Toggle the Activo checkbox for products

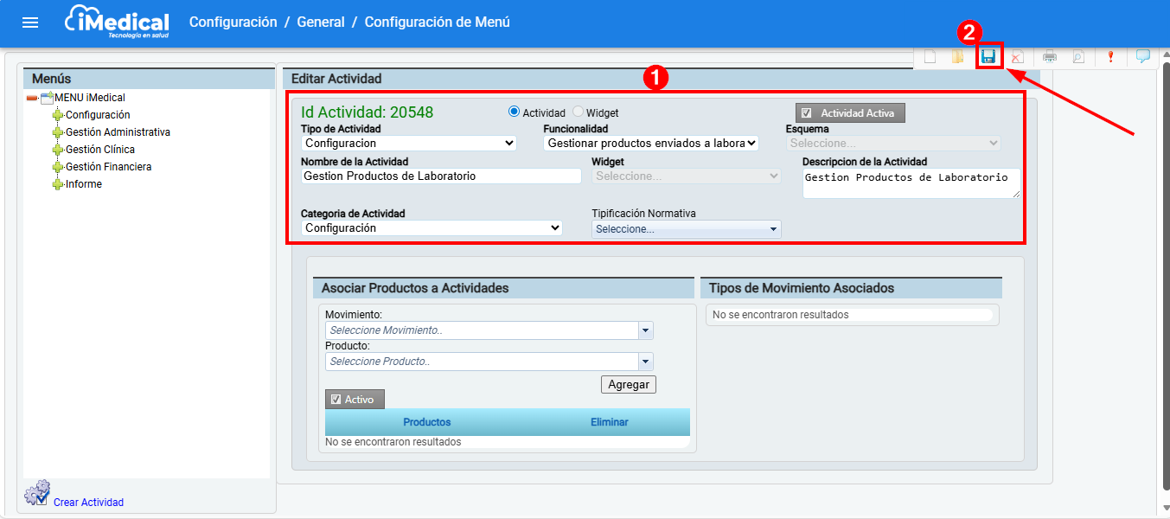click(336, 400)
